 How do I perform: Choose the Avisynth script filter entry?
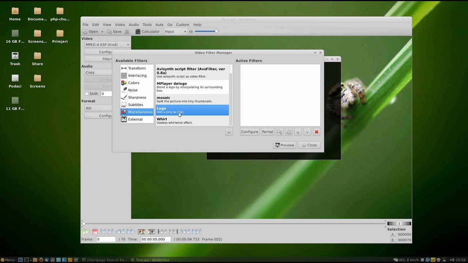point(192,72)
